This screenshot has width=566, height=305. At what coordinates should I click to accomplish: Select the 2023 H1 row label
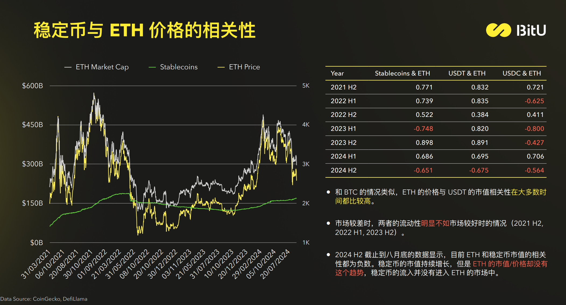343,129
